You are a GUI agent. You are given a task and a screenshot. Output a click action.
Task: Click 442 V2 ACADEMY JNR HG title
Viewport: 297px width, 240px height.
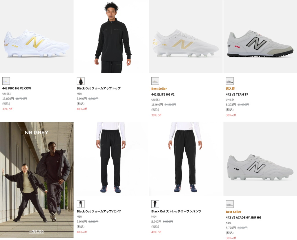pos(243,218)
